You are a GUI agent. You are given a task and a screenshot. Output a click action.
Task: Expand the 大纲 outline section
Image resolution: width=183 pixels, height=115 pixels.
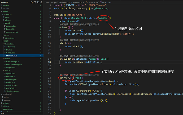(x=3, y=113)
